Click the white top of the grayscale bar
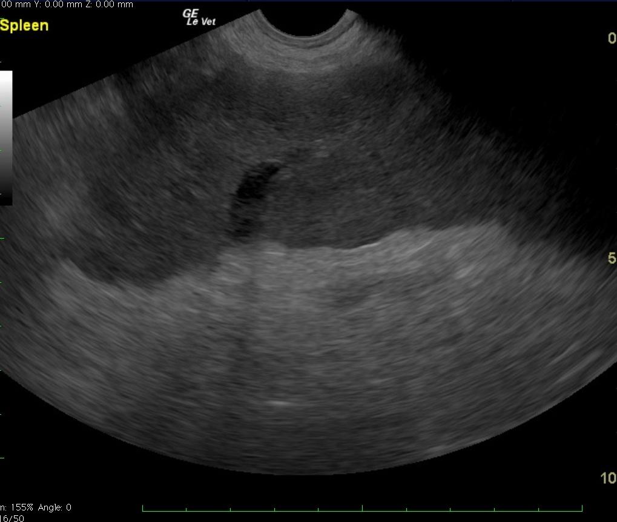The image size is (617, 522). tap(6, 75)
